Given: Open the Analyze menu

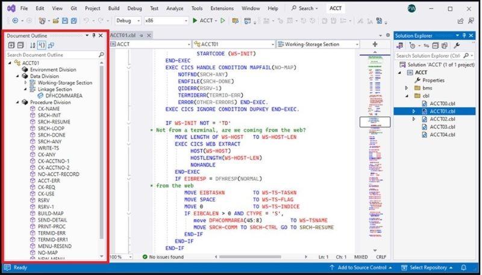Looking at the screenshot, I should tap(175, 8).
